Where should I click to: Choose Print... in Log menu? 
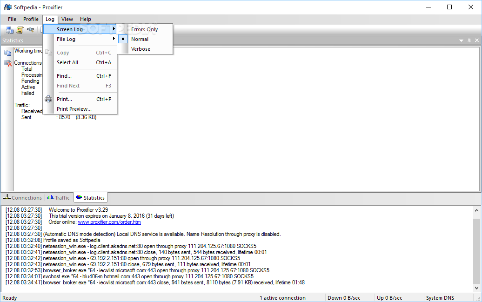click(80, 99)
